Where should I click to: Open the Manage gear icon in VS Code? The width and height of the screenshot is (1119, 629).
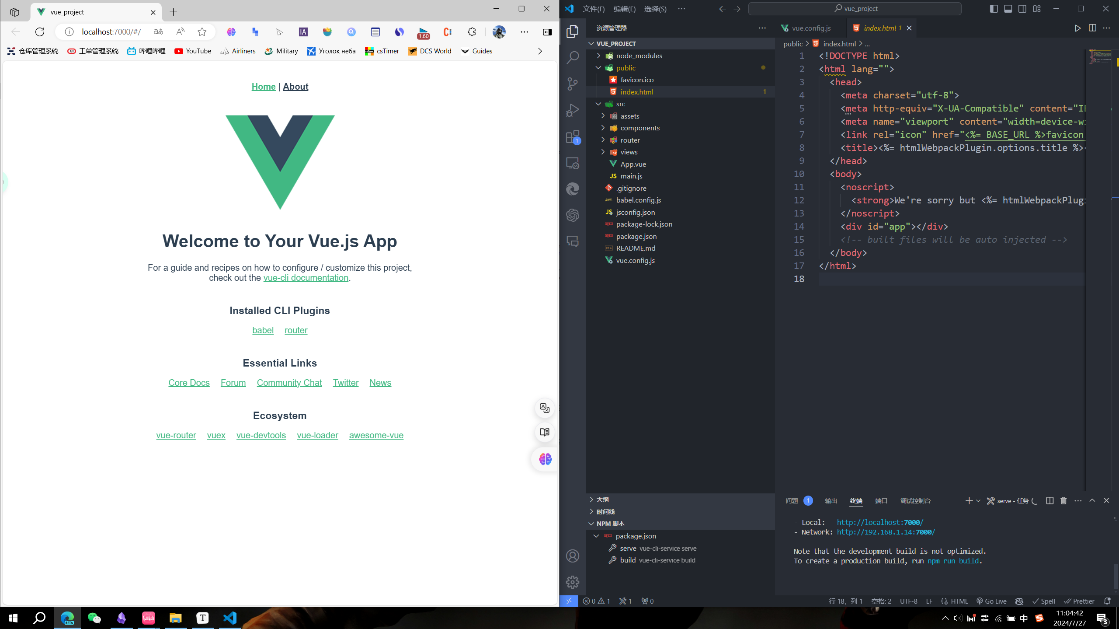573,582
